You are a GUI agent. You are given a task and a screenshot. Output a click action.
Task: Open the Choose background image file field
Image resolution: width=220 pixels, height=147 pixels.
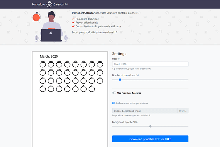(145, 111)
